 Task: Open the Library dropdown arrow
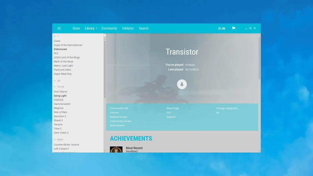[x=97, y=28]
